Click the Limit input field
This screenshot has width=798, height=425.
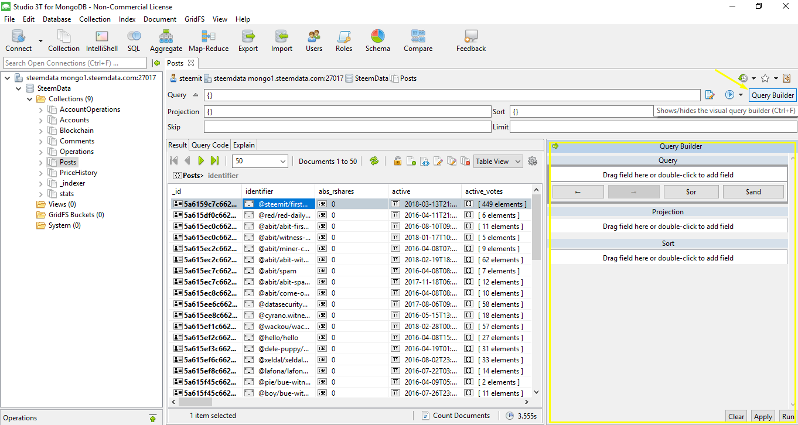click(x=653, y=127)
